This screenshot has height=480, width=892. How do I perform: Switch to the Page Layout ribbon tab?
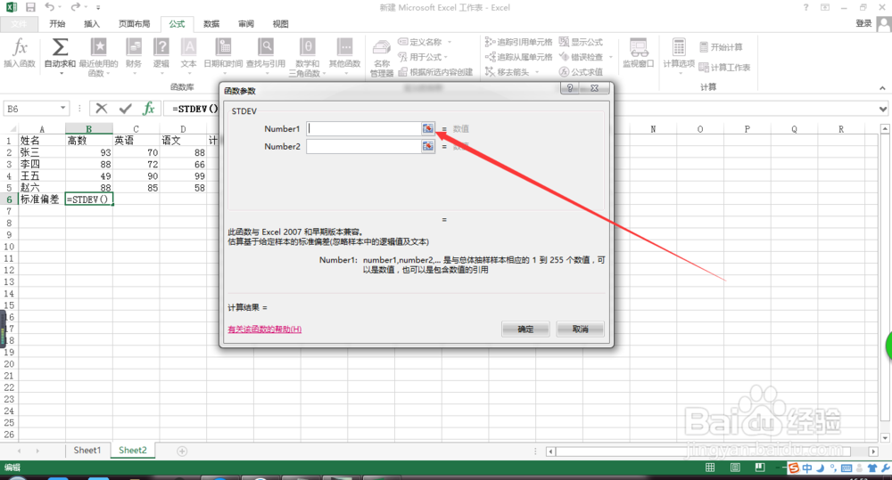tap(135, 24)
